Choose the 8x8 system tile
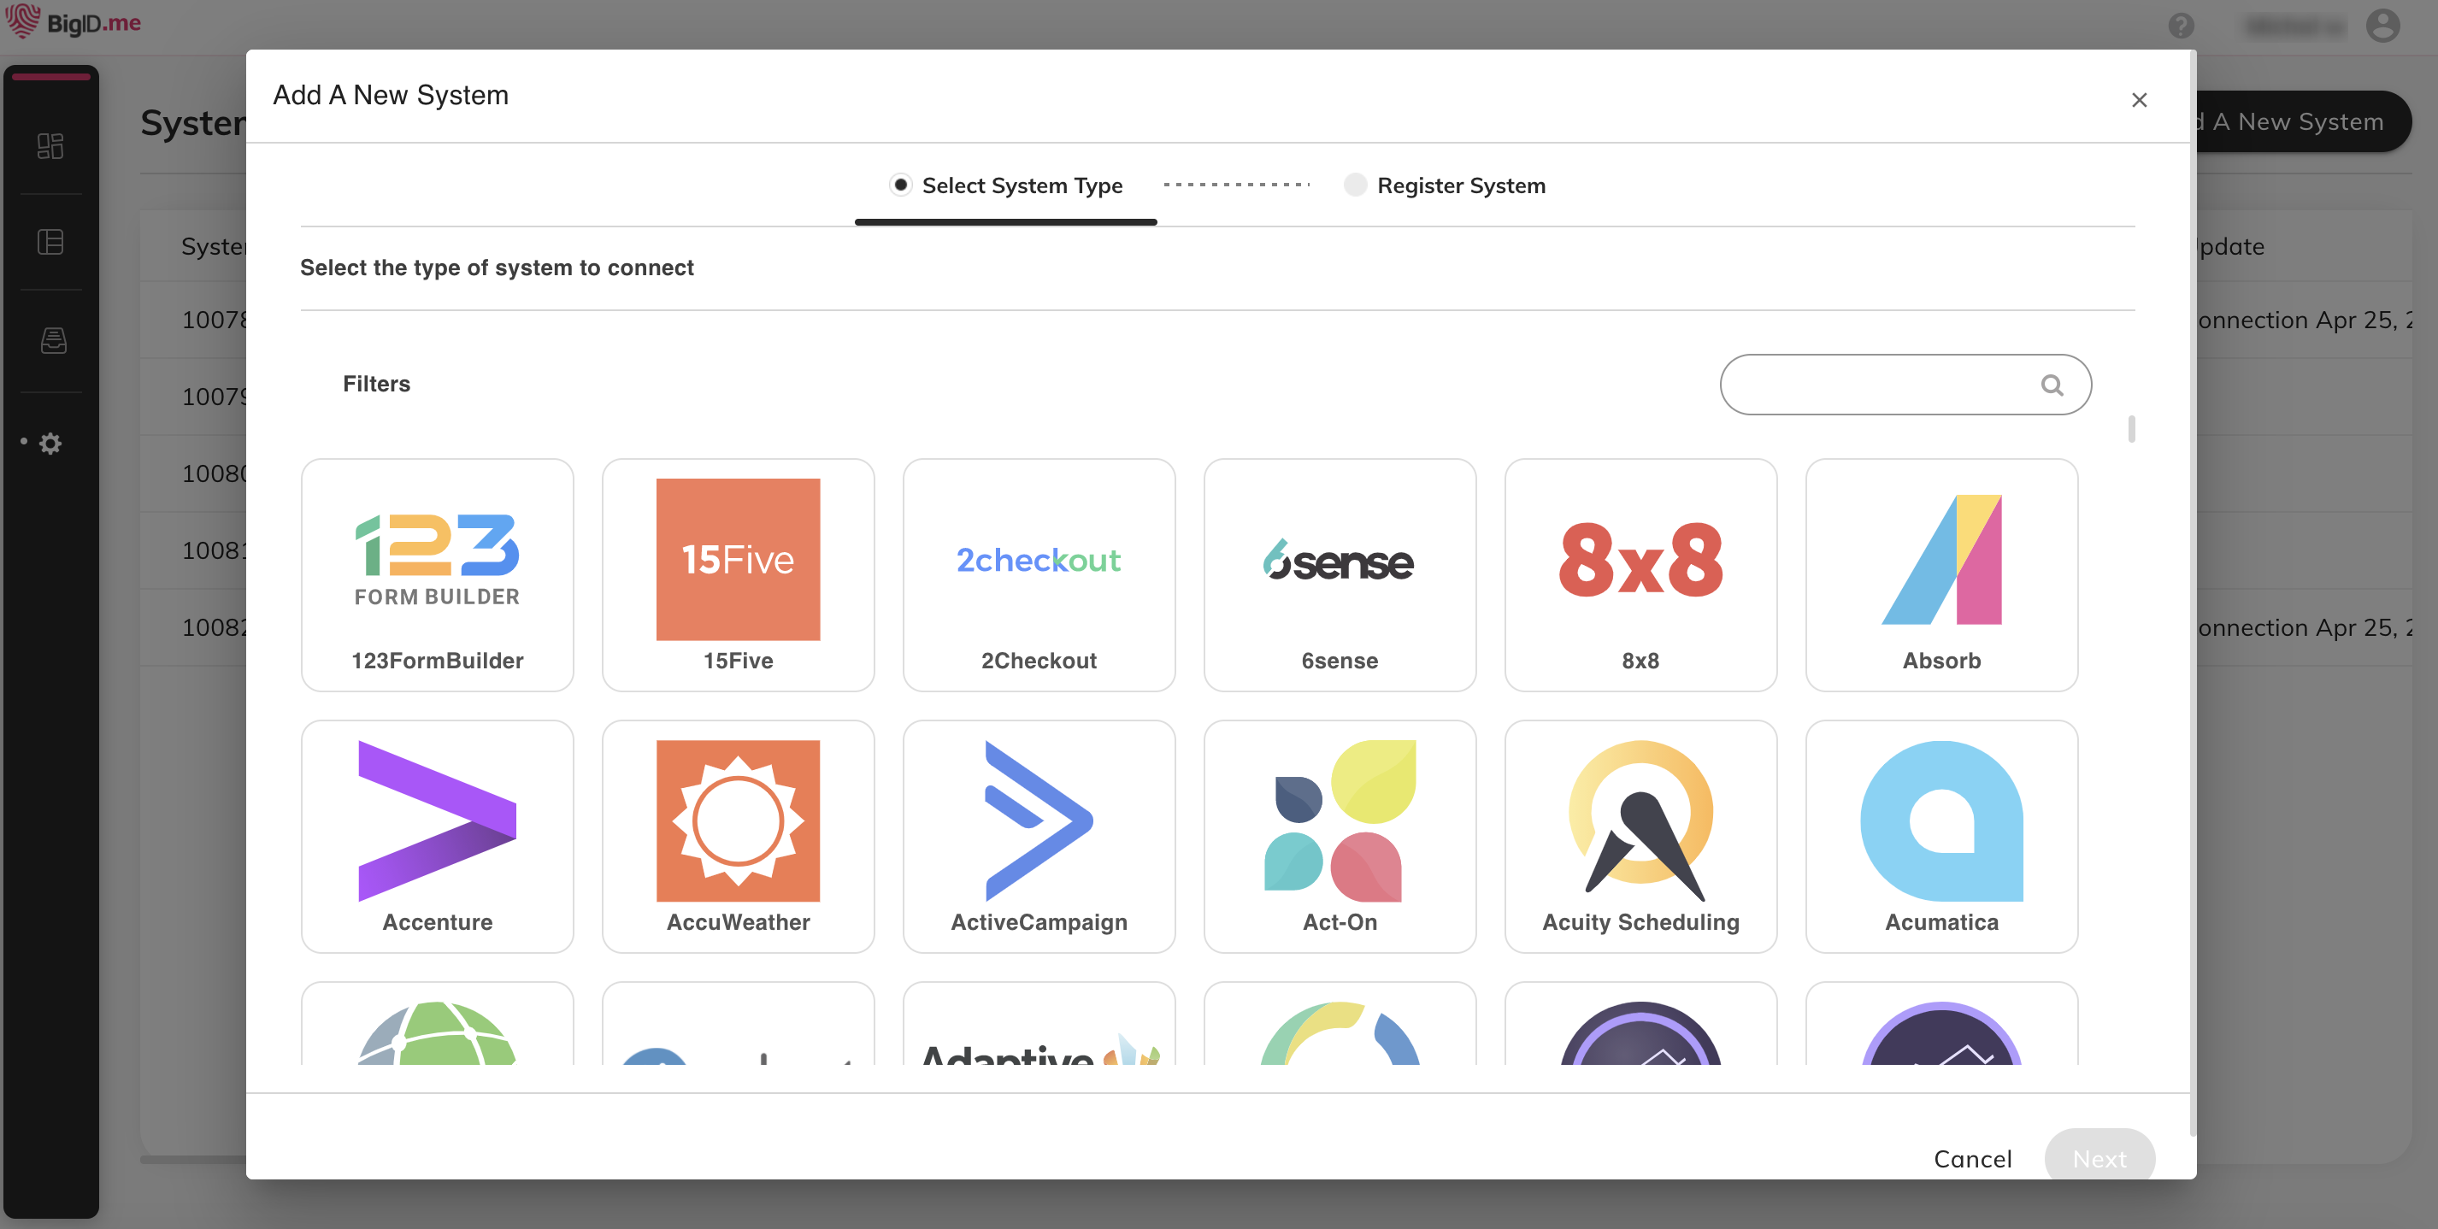Viewport: 2438px width, 1229px height. coord(1640,574)
